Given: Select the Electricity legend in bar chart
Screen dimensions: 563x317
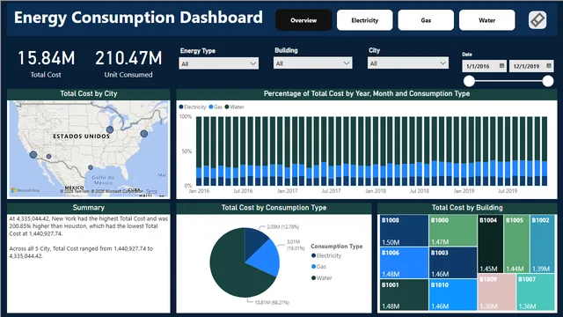Looking at the screenshot, I should tap(193, 107).
